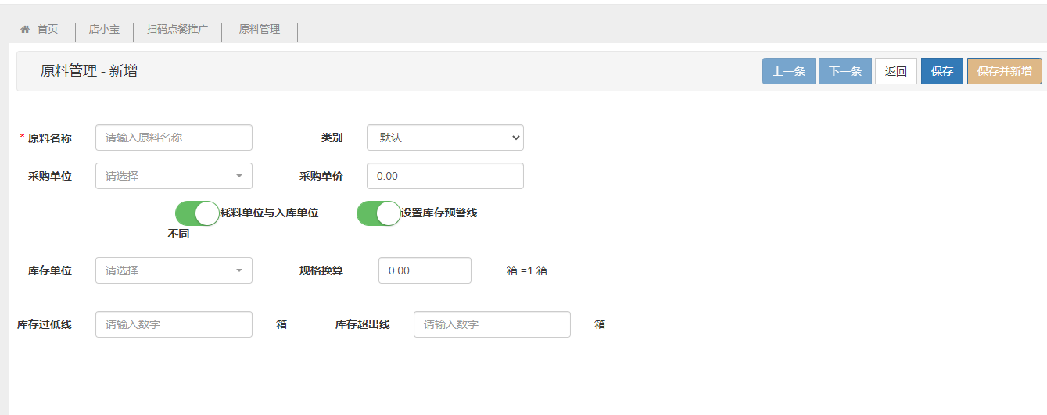Click the home icon beside 首页
The height and width of the screenshot is (415, 1047).
tap(25, 30)
